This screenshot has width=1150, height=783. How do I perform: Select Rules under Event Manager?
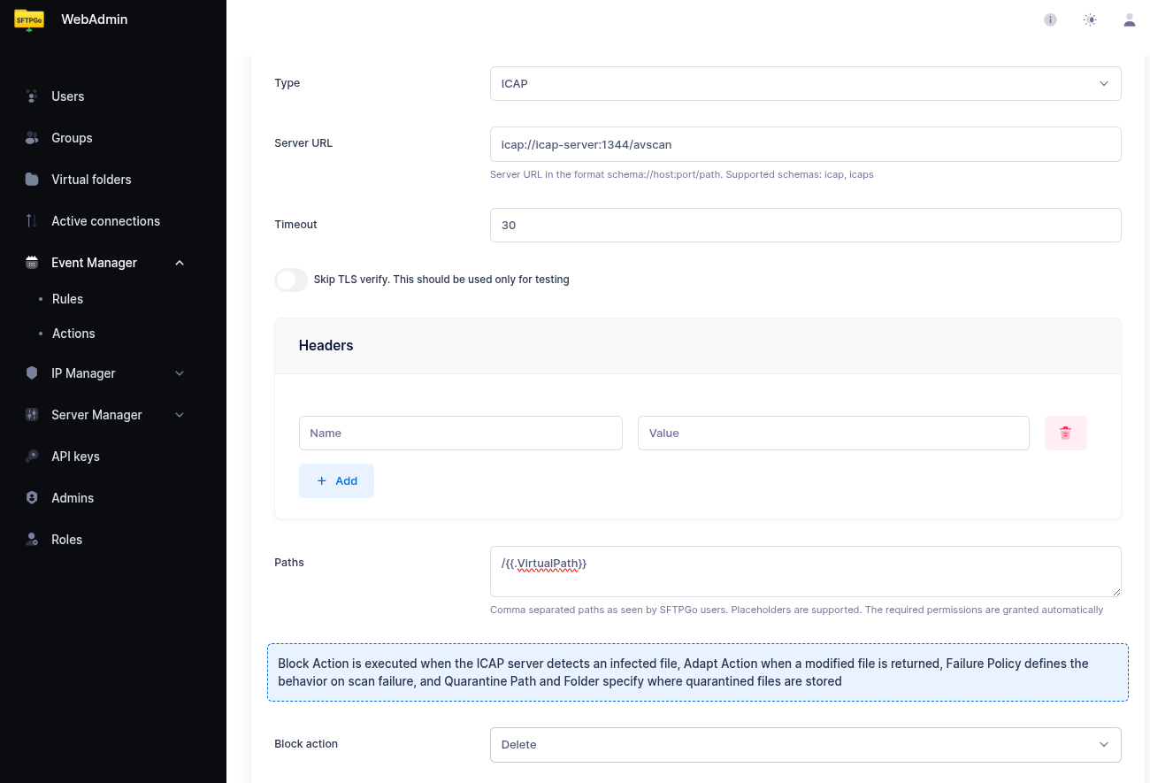pos(67,299)
